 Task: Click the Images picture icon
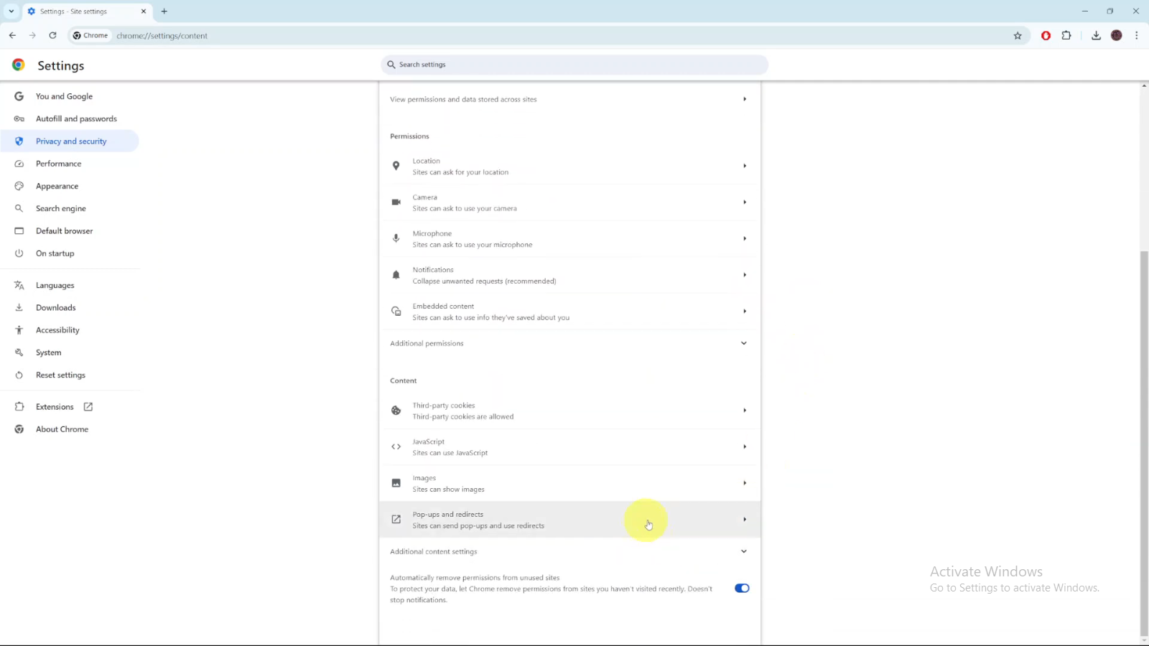[396, 483]
